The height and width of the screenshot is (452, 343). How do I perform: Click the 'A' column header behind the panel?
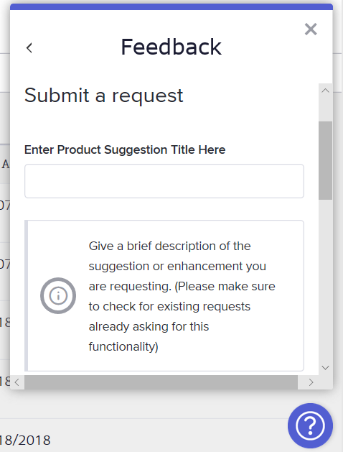click(x=5, y=165)
